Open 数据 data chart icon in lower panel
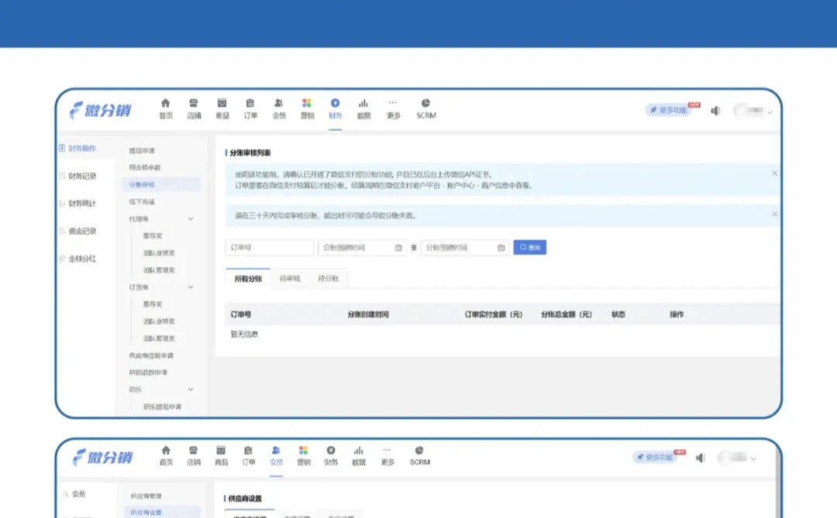The width and height of the screenshot is (837, 518). click(x=359, y=450)
